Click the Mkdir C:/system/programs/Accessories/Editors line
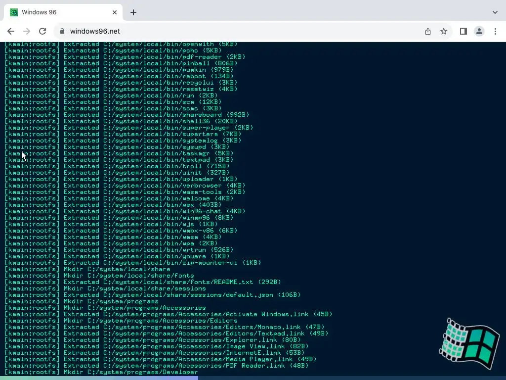The image size is (506, 380). [121, 321]
